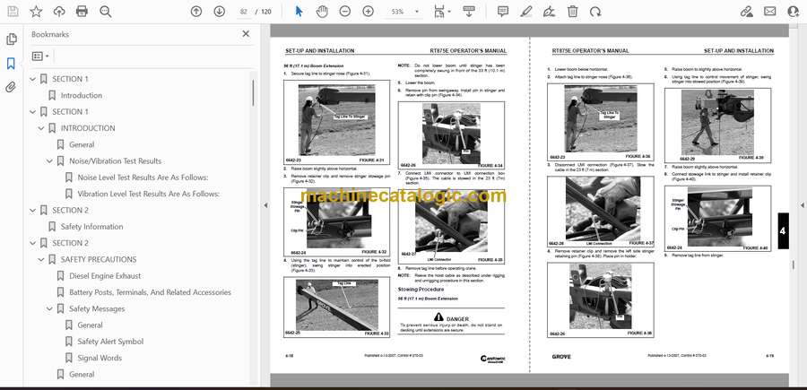Open the Safety Alert Symbol bookmark

(x=110, y=342)
